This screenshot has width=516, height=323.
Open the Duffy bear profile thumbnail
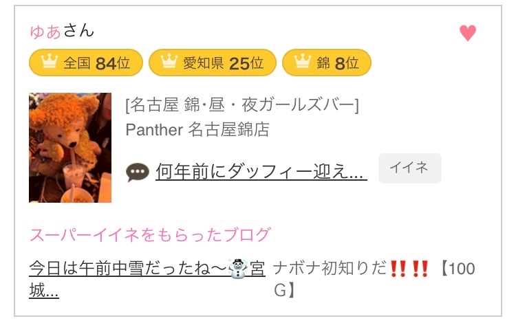(x=70, y=148)
